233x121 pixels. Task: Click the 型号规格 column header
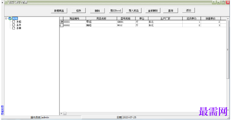pos(126,18)
